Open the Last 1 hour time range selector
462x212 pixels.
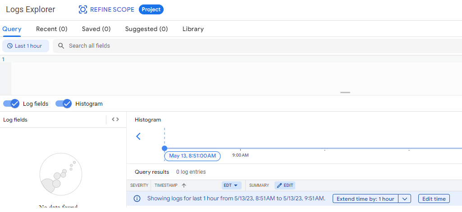[26, 46]
